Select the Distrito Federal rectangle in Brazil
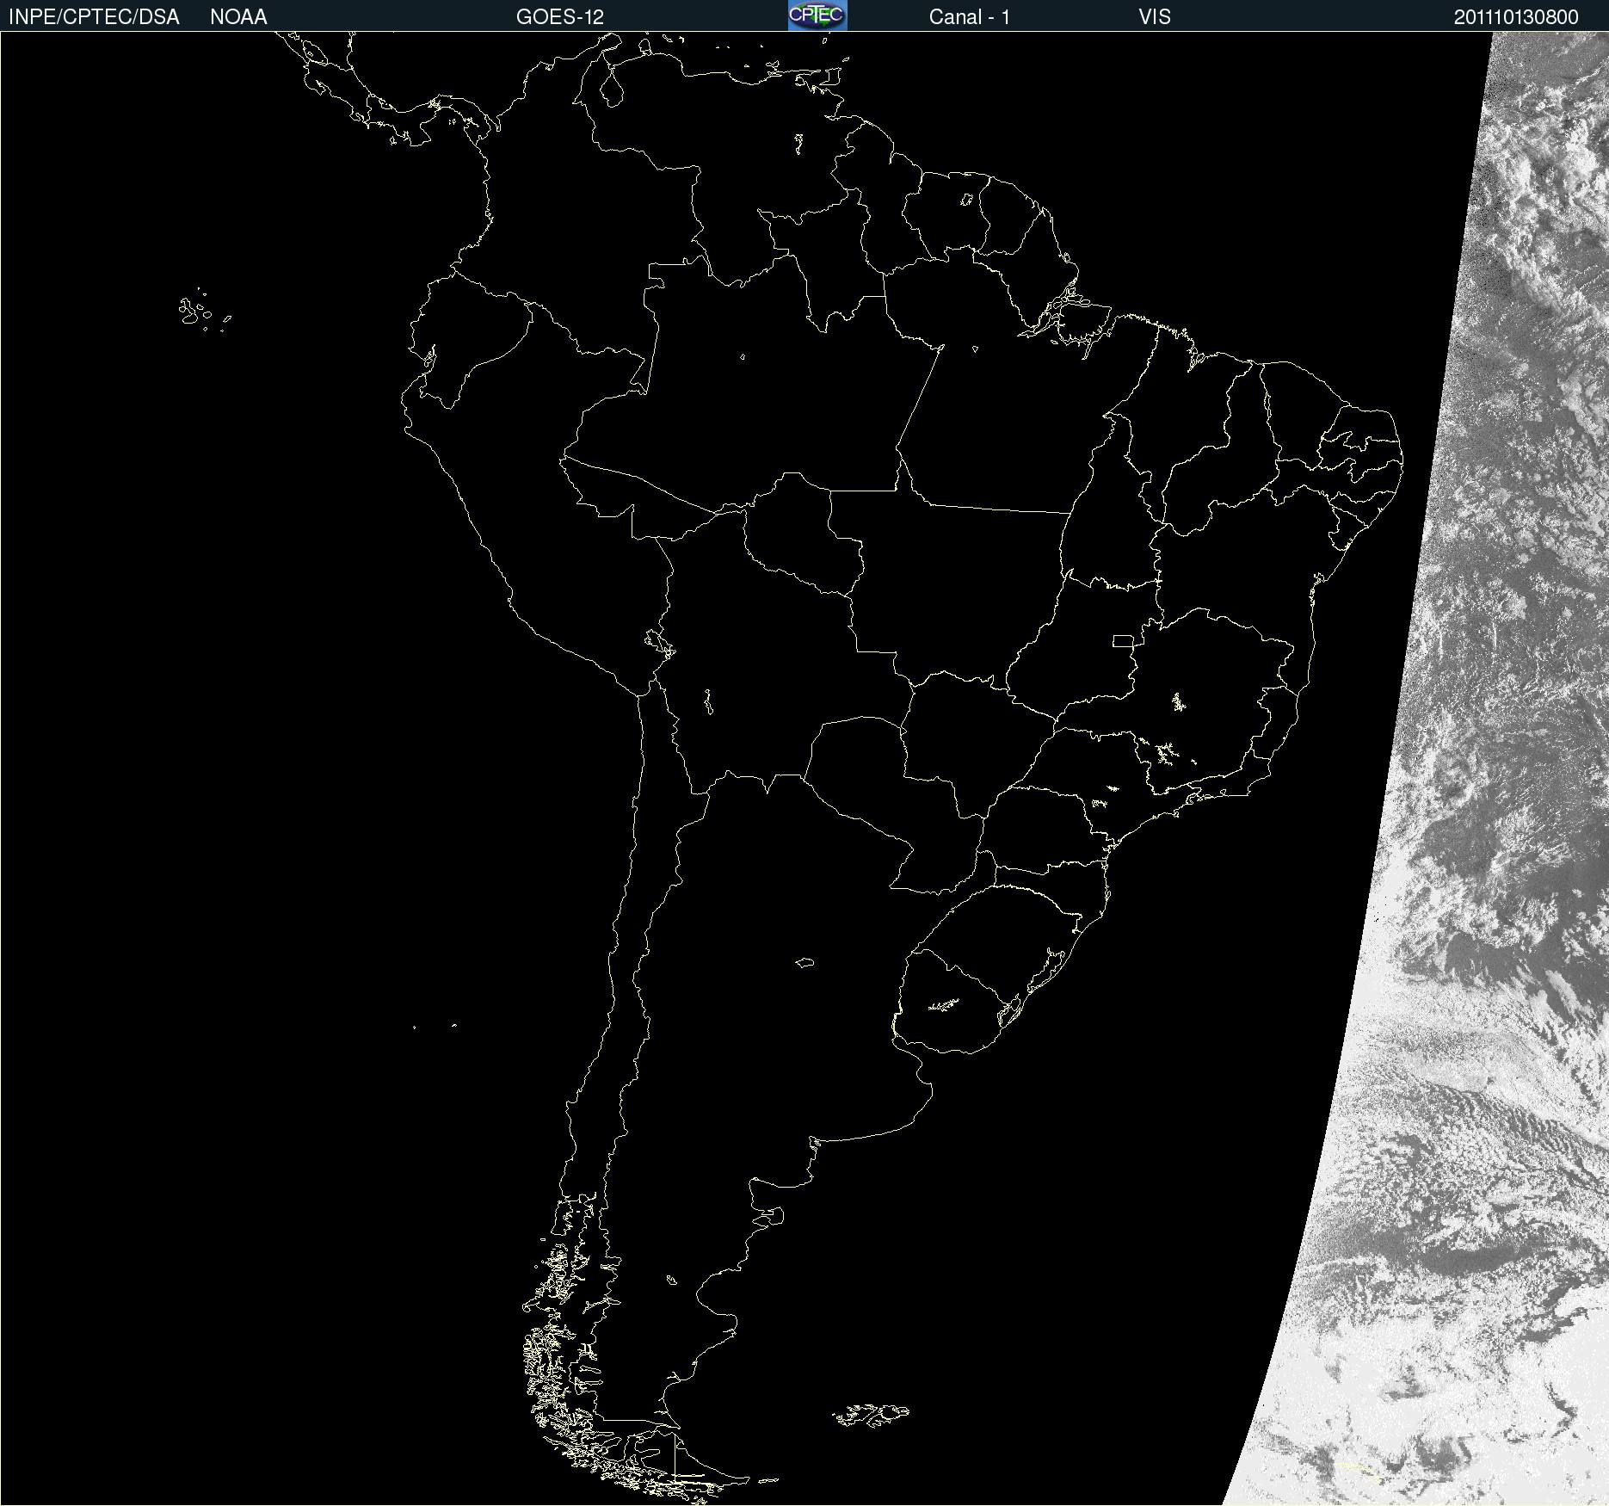 1123,640
